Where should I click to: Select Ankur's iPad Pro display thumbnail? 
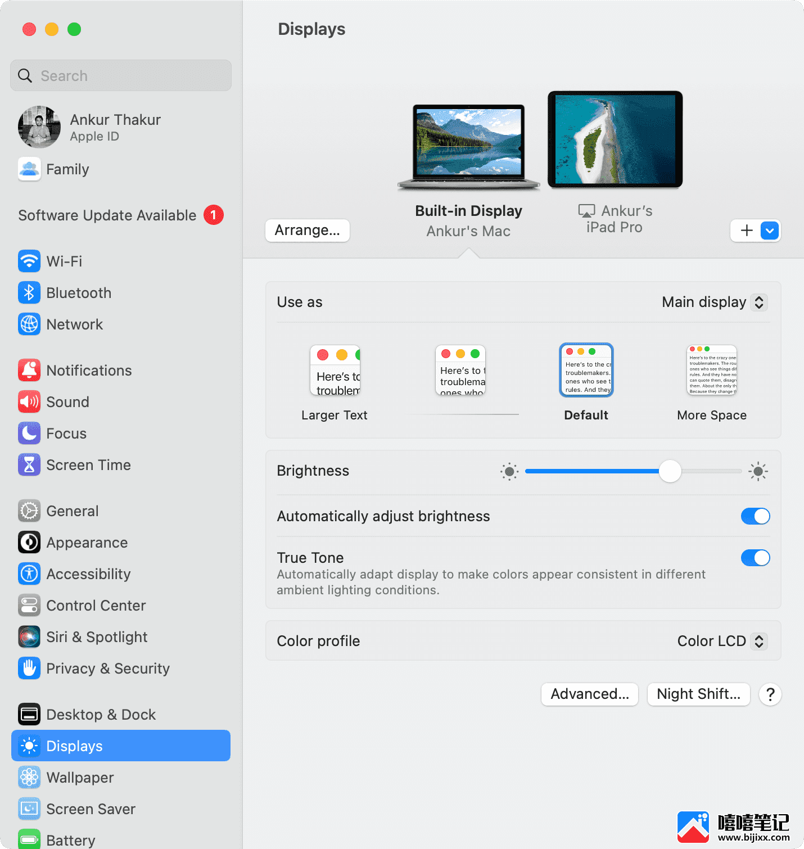[615, 139]
